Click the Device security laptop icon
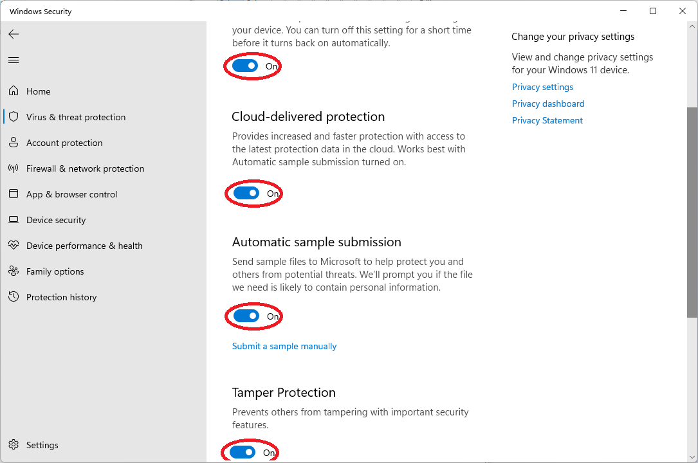This screenshot has height=463, width=698. 14,220
